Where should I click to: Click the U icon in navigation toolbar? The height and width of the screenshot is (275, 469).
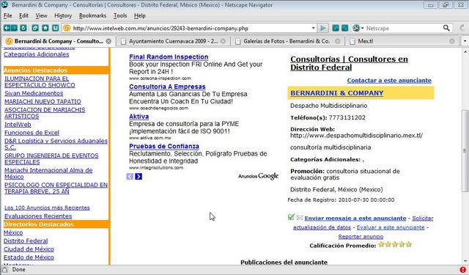(x=56, y=28)
